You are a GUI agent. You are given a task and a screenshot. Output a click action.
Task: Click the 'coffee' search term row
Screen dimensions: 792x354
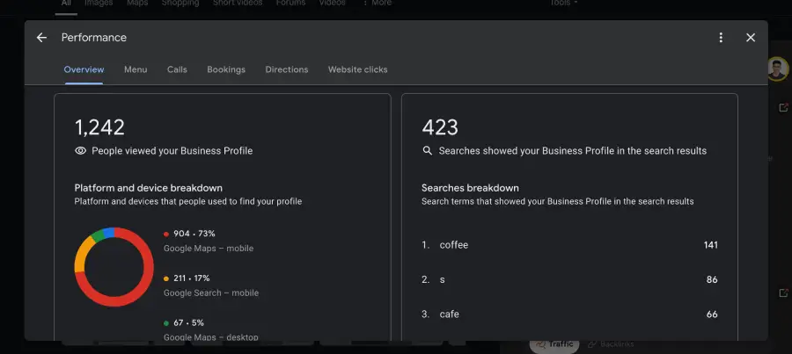click(569, 245)
